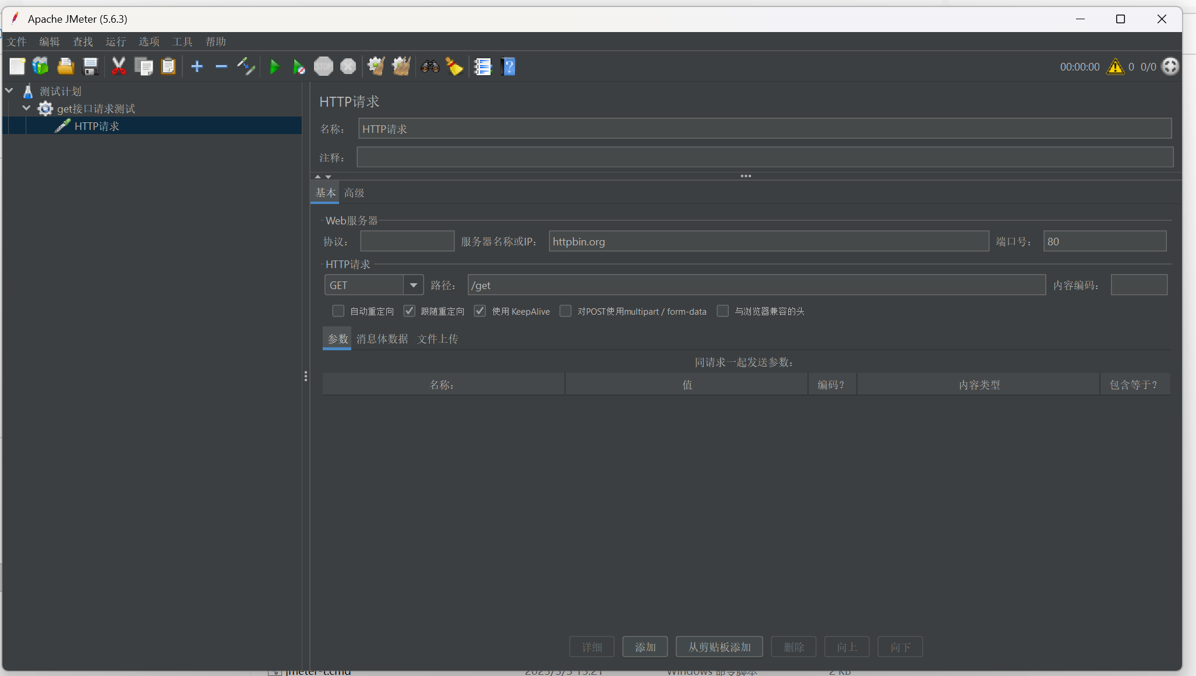Click the question mark Help icon
The image size is (1196, 676).
click(x=508, y=66)
